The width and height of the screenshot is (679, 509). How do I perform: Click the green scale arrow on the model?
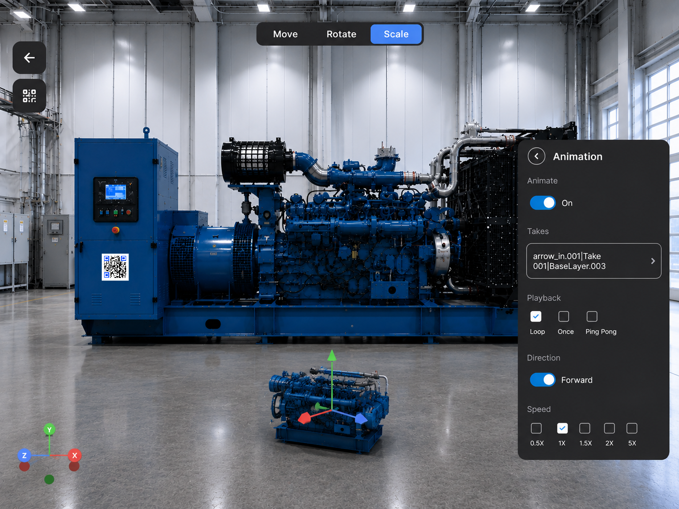pos(332,356)
